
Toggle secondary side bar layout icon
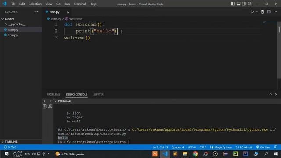pyautogui.click(x=244, y=4)
